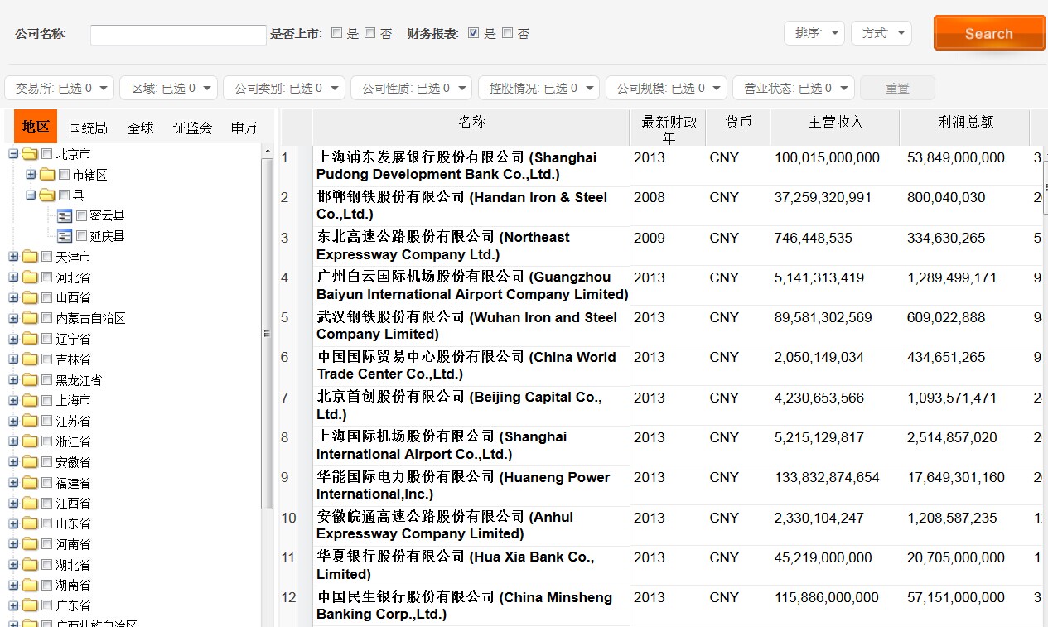This screenshot has width=1048, height=627.
Task: Expand the 市辖区 tree node
Action: point(31,175)
